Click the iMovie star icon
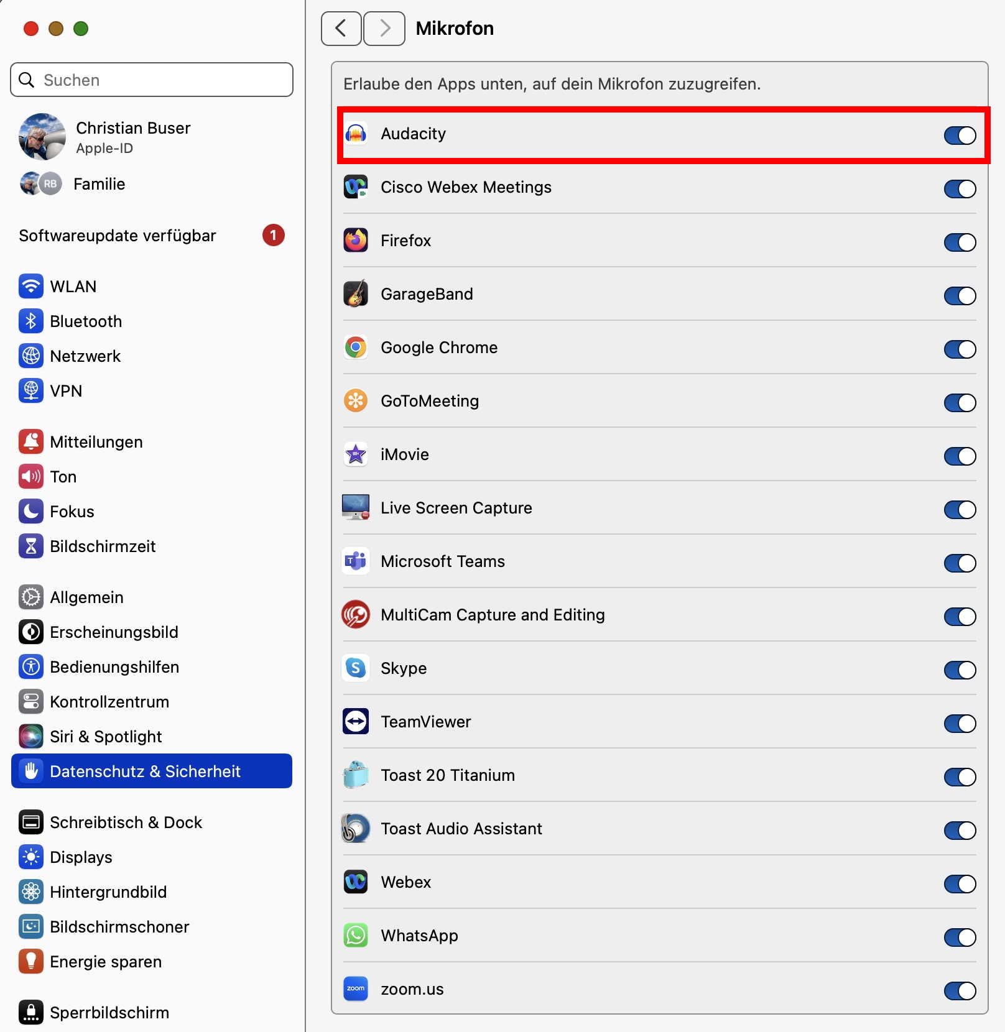 [x=356, y=454]
